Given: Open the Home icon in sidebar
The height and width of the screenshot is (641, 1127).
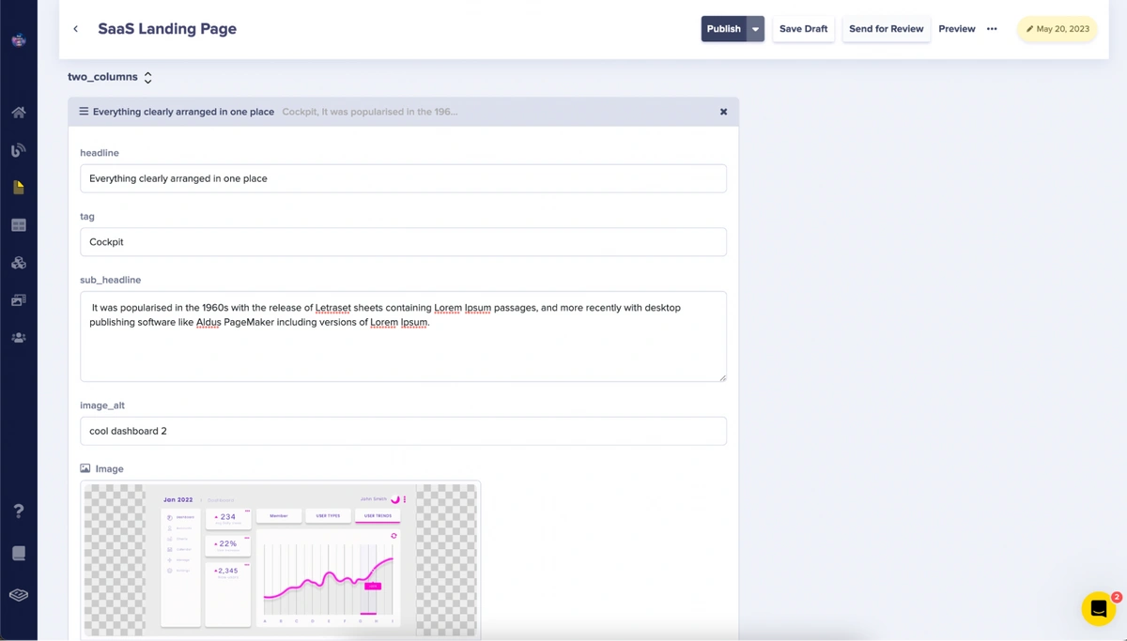Looking at the screenshot, I should pyautogui.click(x=18, y=113).
